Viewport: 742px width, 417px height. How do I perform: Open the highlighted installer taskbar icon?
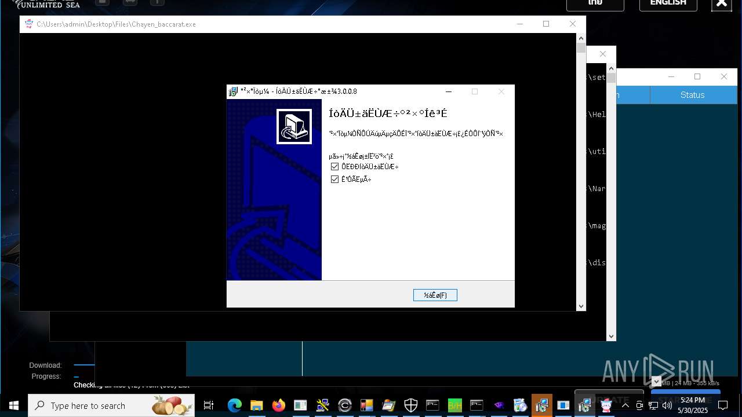click(542, 405)
